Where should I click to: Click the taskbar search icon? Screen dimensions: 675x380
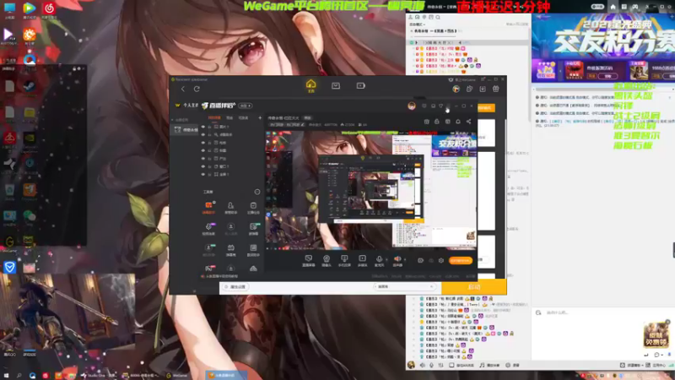(x=19, y=376)
